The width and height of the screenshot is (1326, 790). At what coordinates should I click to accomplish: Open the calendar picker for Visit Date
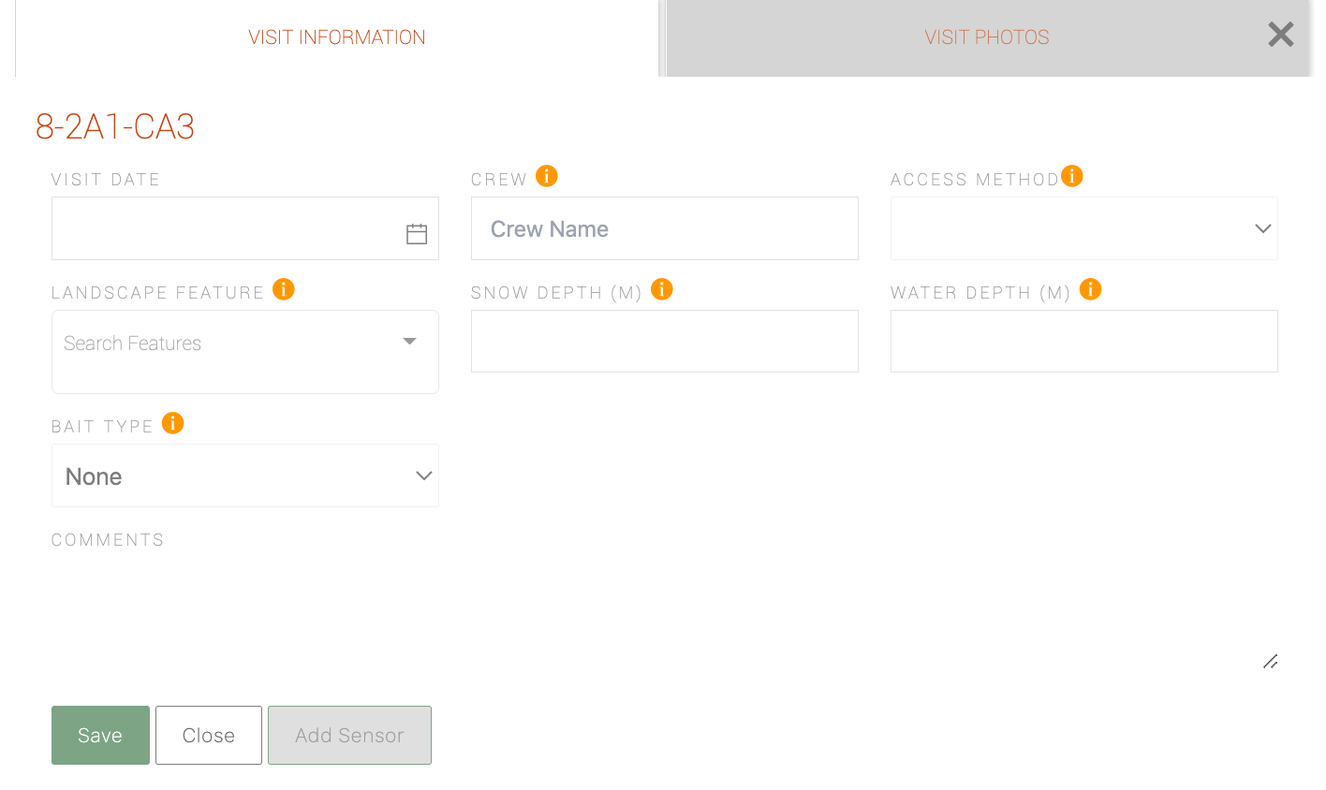(417, 234)
